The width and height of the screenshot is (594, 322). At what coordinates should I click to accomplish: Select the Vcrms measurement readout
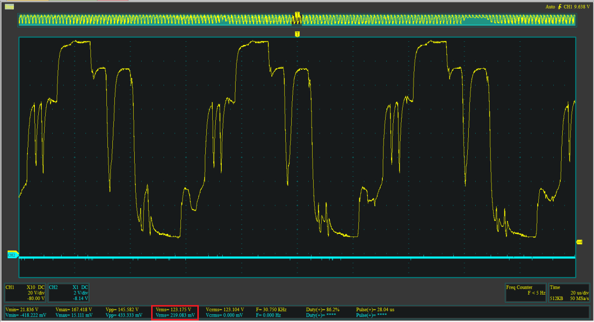point(225,312)
